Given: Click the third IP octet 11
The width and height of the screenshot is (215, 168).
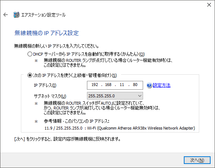Looking at the screenshot, I should tap(122, 85).
